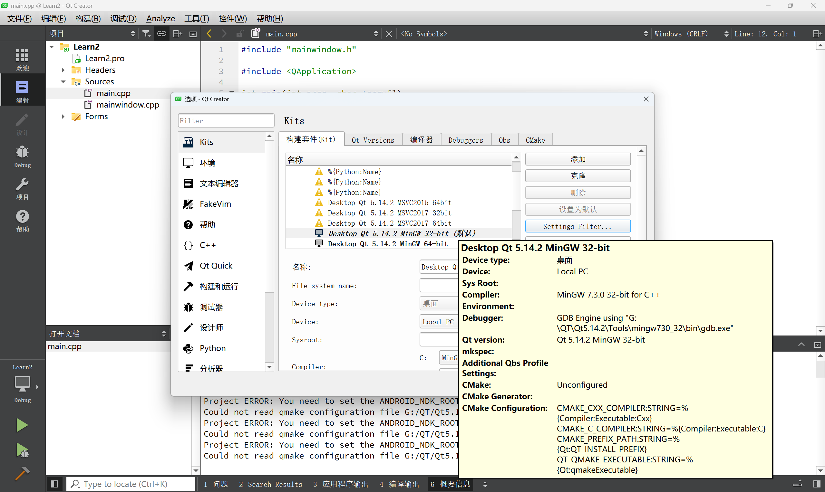Select Desktop Qt 5.14.2 MSVC2015 64bit kit
825x492 pixels.
pyautogui.click(x=389, y=203)
